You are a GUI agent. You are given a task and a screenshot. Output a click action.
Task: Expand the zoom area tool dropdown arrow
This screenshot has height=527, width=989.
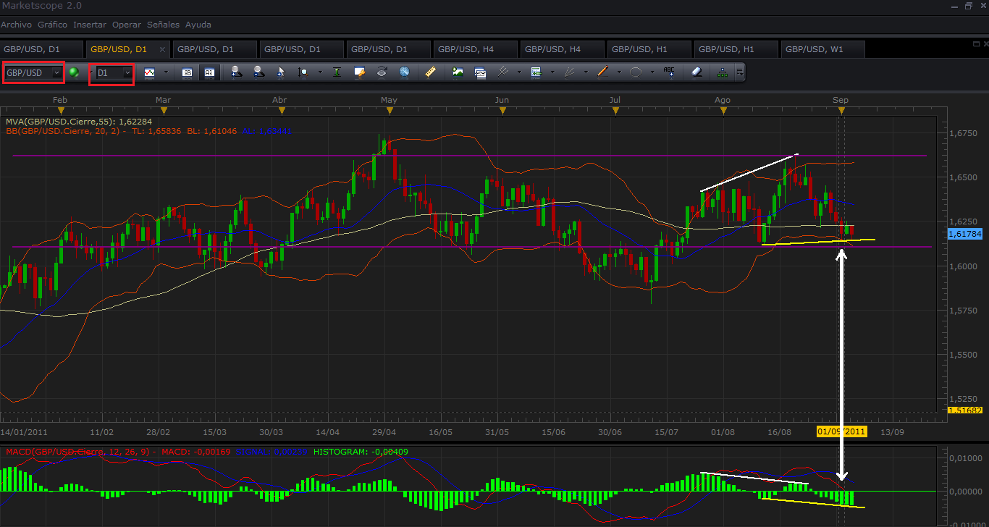(320, 72)
